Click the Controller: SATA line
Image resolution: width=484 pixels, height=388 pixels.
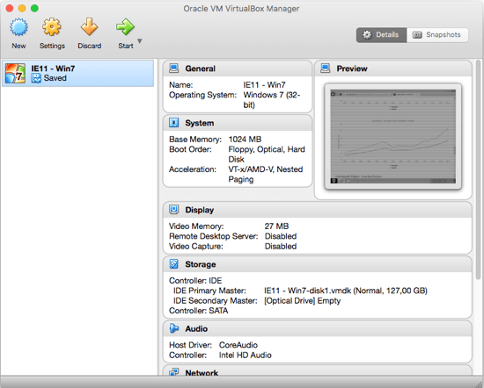click(199, 311)
